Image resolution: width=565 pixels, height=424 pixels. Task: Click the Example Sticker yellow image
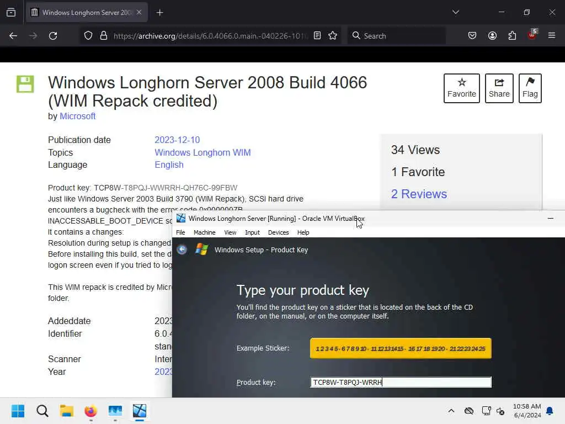click(401, 348)
